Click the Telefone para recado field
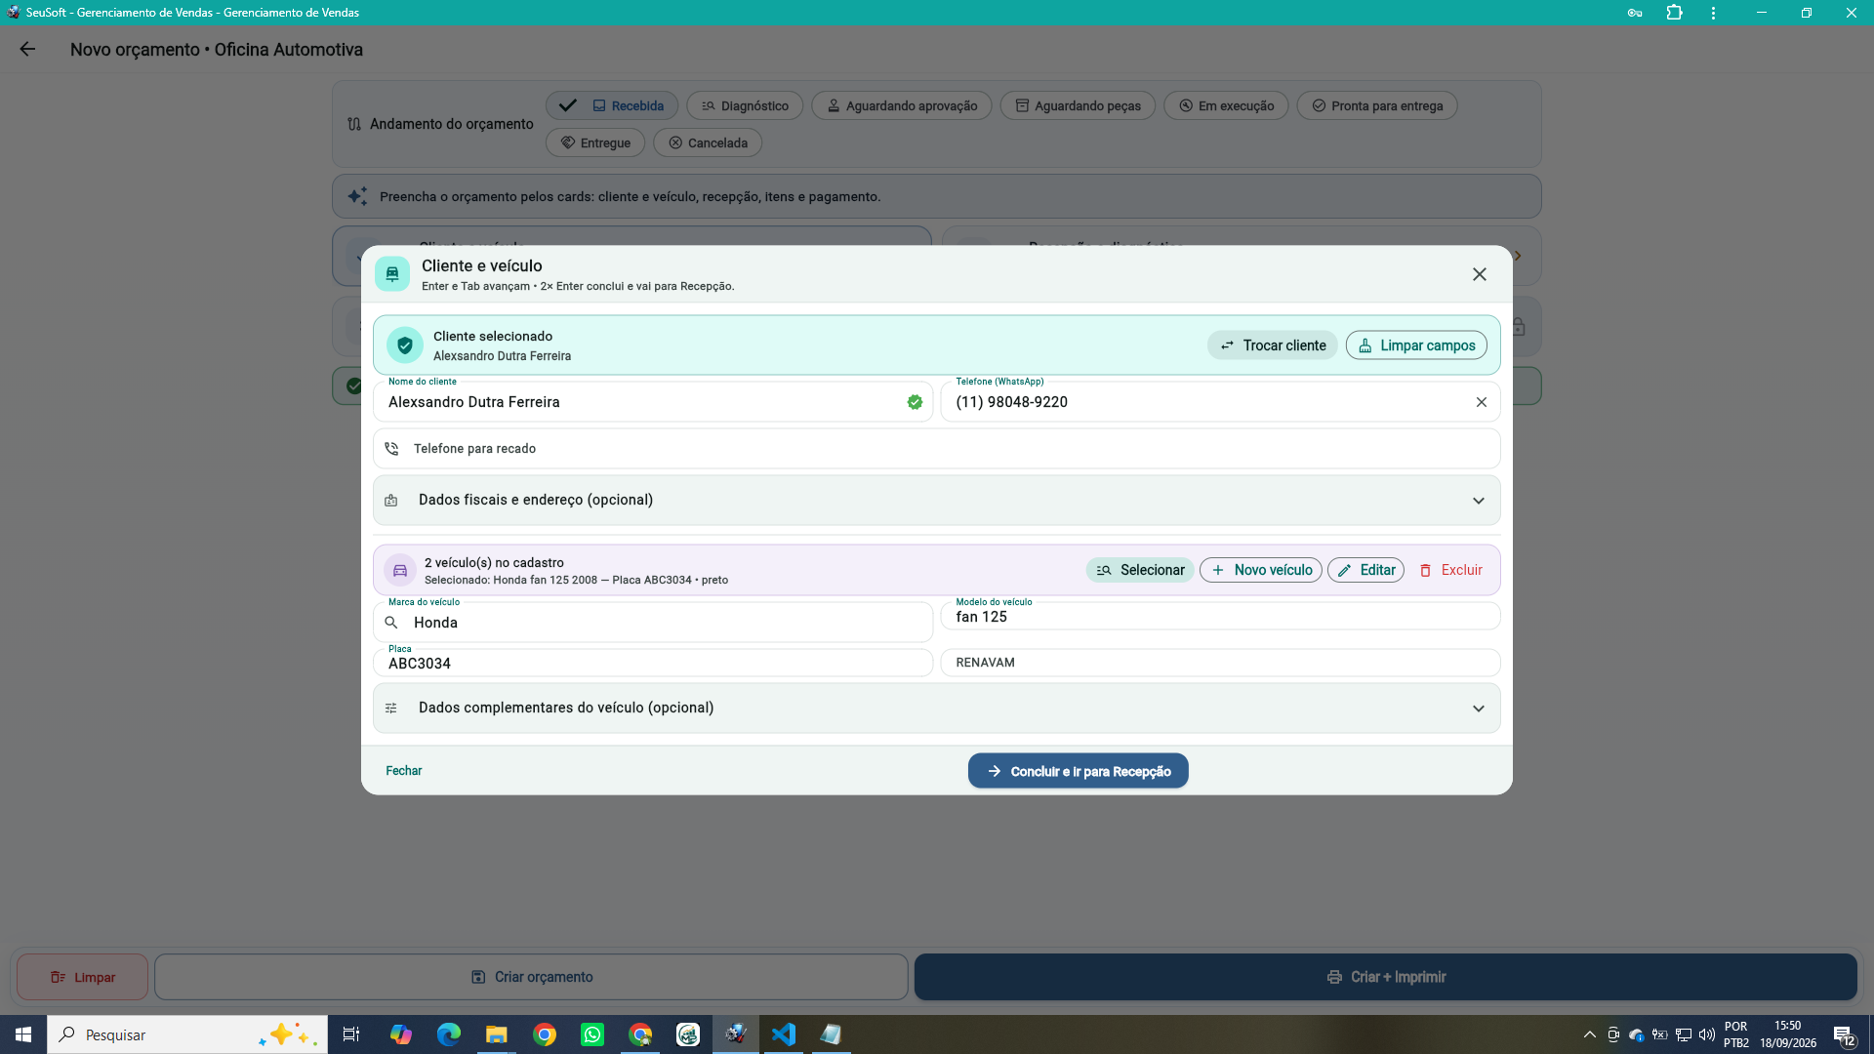 (936, 449)
